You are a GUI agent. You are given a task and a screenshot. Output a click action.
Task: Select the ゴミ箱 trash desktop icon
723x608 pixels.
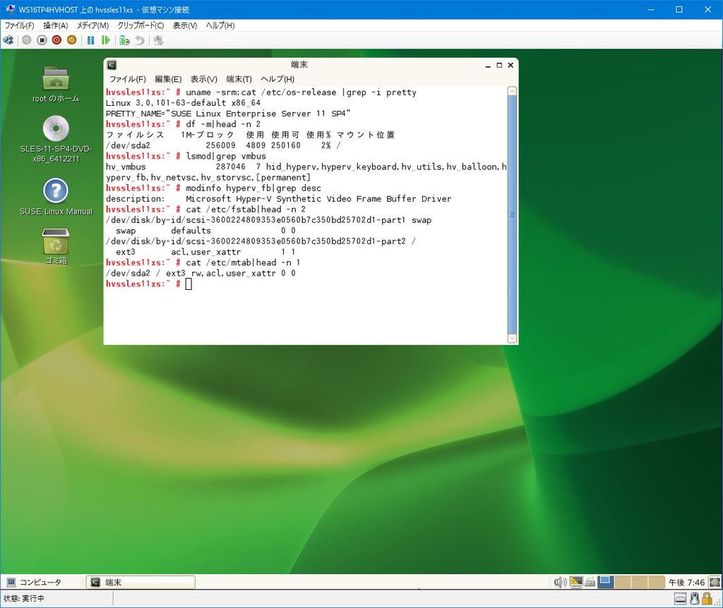56,246
